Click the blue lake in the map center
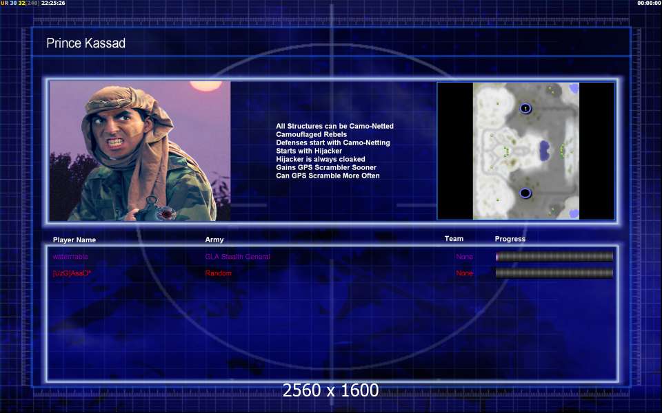This screenshot has height=413, width=662. pos(545,151)
